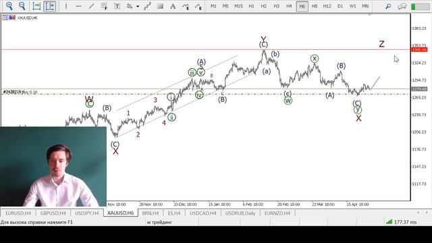The image size is (432, 243).
Task: Select the trendline drawing tool
Action: 92,6
